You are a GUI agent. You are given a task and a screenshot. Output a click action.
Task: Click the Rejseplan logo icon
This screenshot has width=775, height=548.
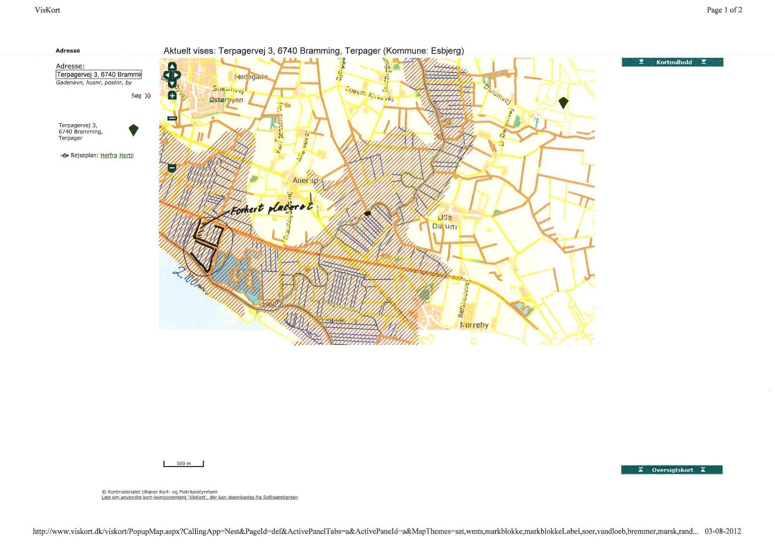coord(65,156)
